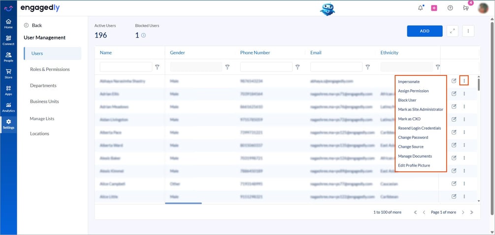This screenshot has height=235, width=495.
Task: Click edit icon for Adrian Ellis row
Action: pyautogui.click(x=454, y=94)
